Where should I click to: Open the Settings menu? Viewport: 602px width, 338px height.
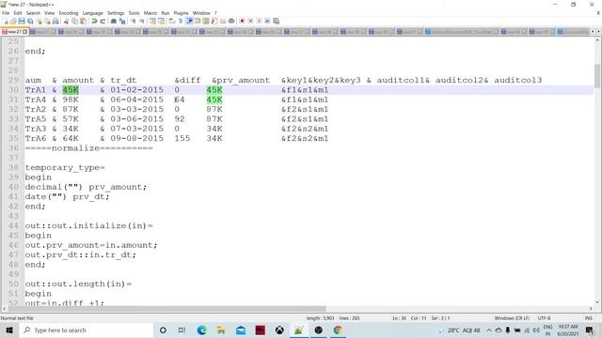116,13
